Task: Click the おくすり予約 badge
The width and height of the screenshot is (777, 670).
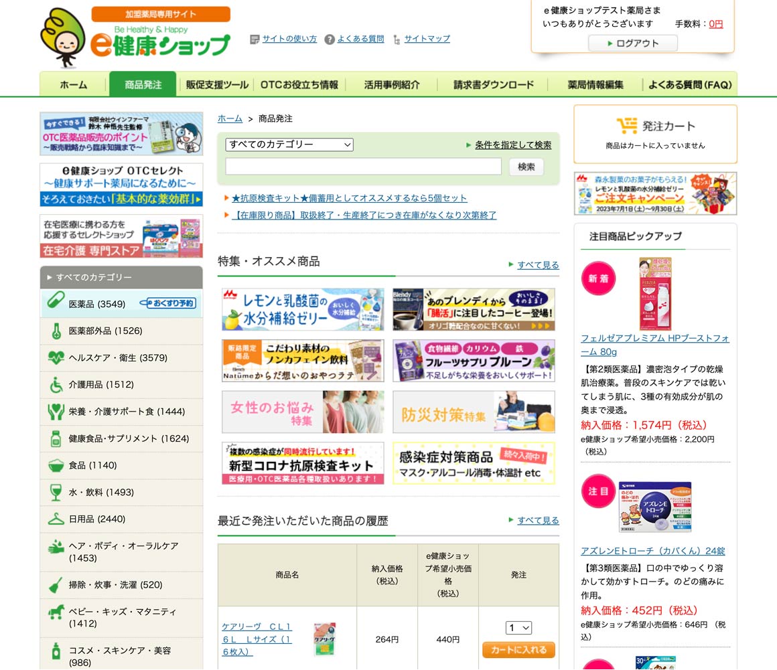Action: (x=167, y=303)
